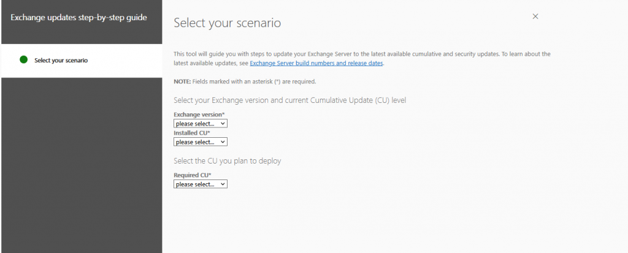This screenshot has width=628, height=253.
Task: Click the chevron arrow of Required CU select
Action: pyautogui.click(x=223, y=184)
